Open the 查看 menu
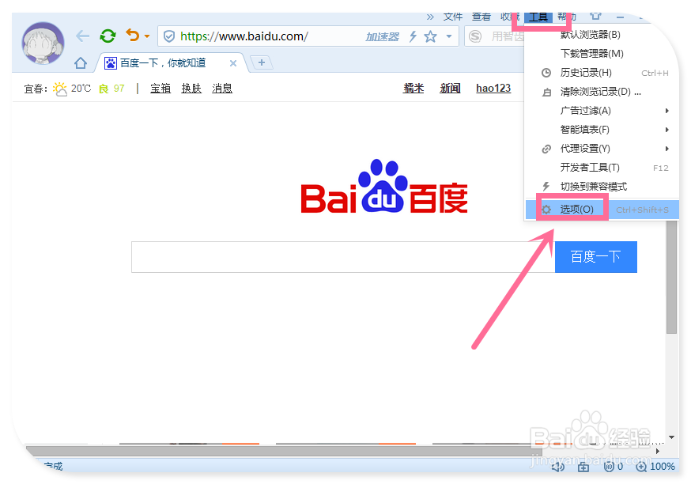This screenshot has height=484, width=691. point(481,17)
